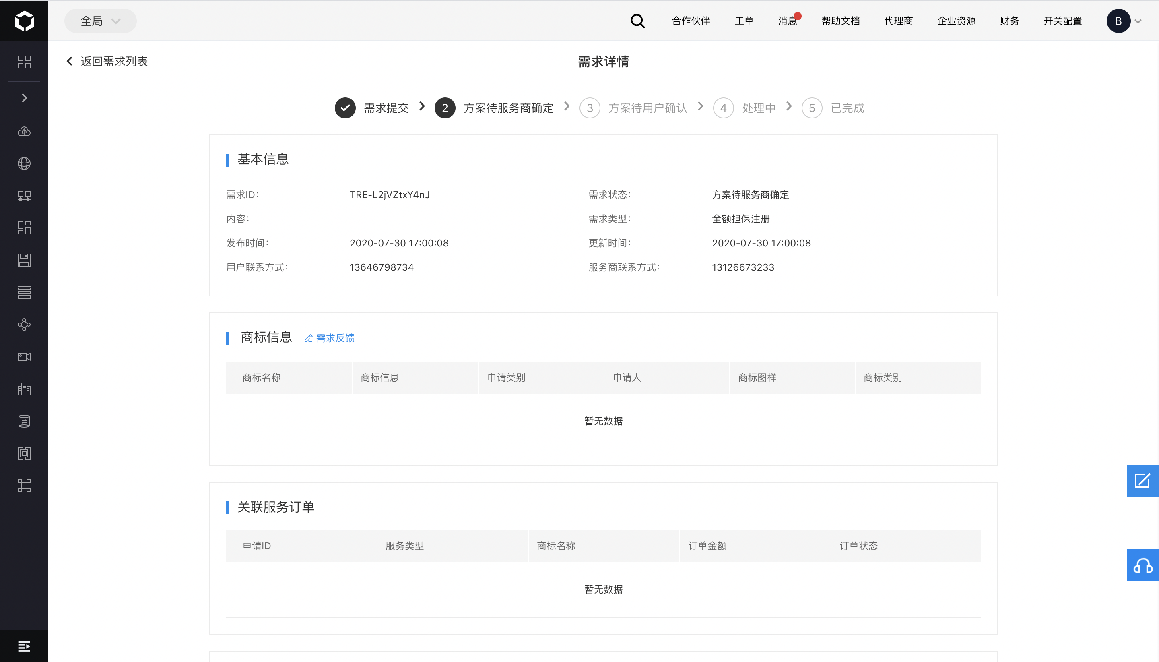
Task: Click the search magnifier icon
Action: (x=637, y=21)
